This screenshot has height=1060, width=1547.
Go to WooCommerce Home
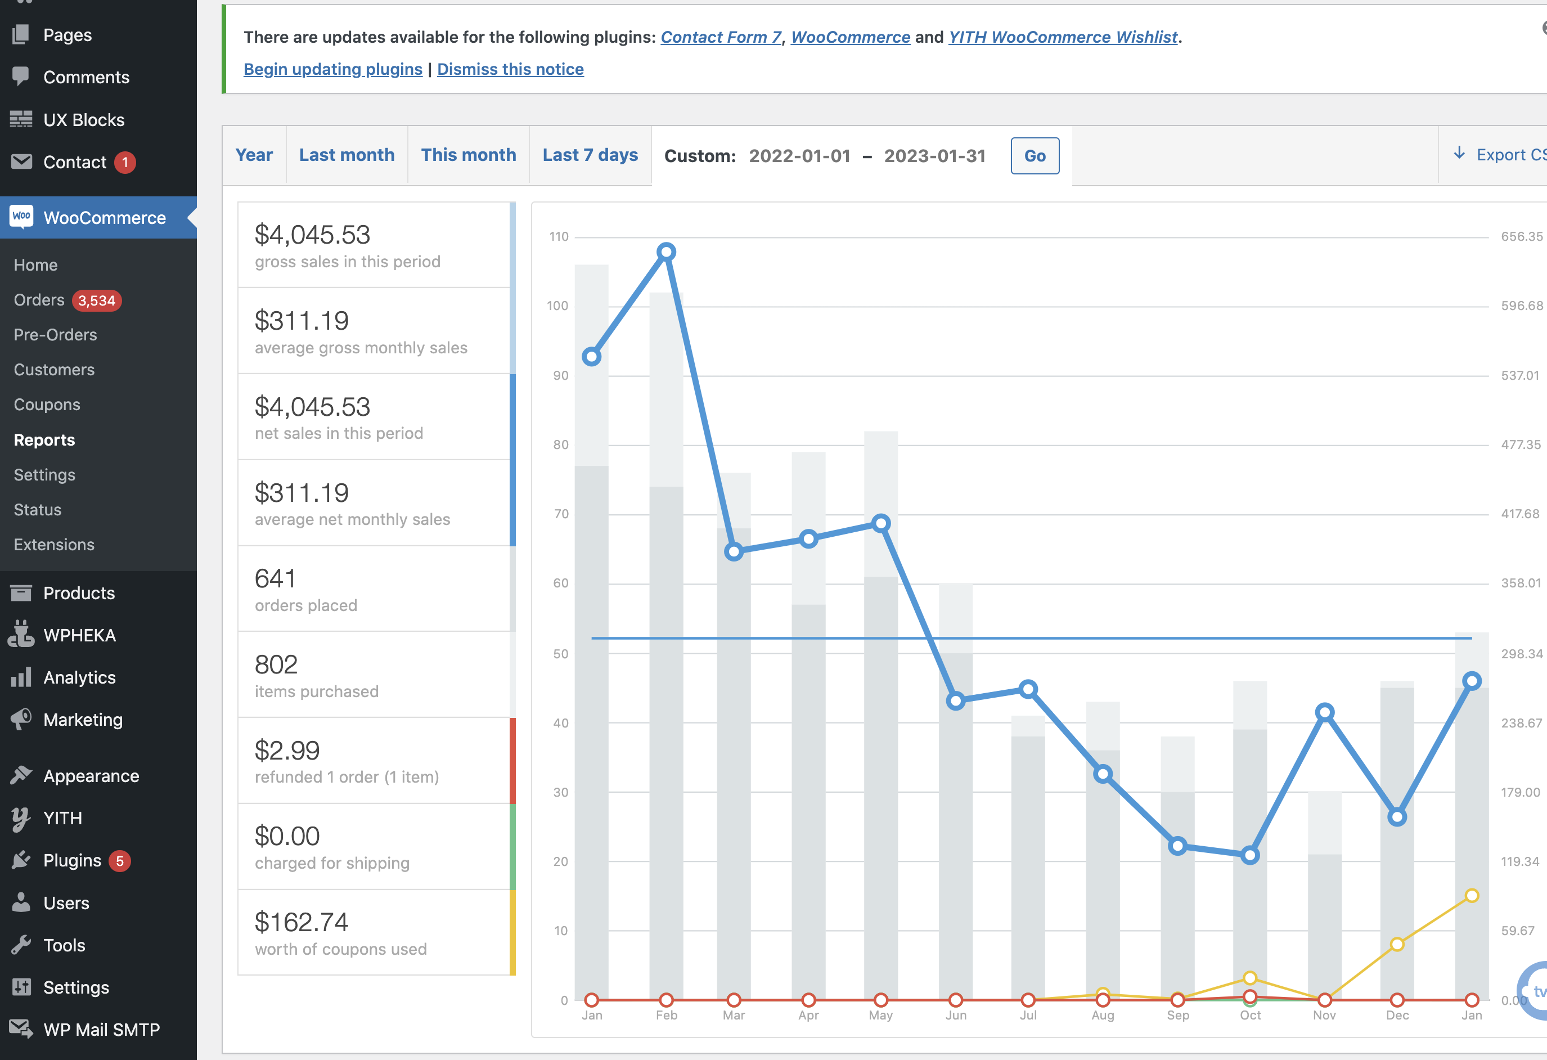36,264
